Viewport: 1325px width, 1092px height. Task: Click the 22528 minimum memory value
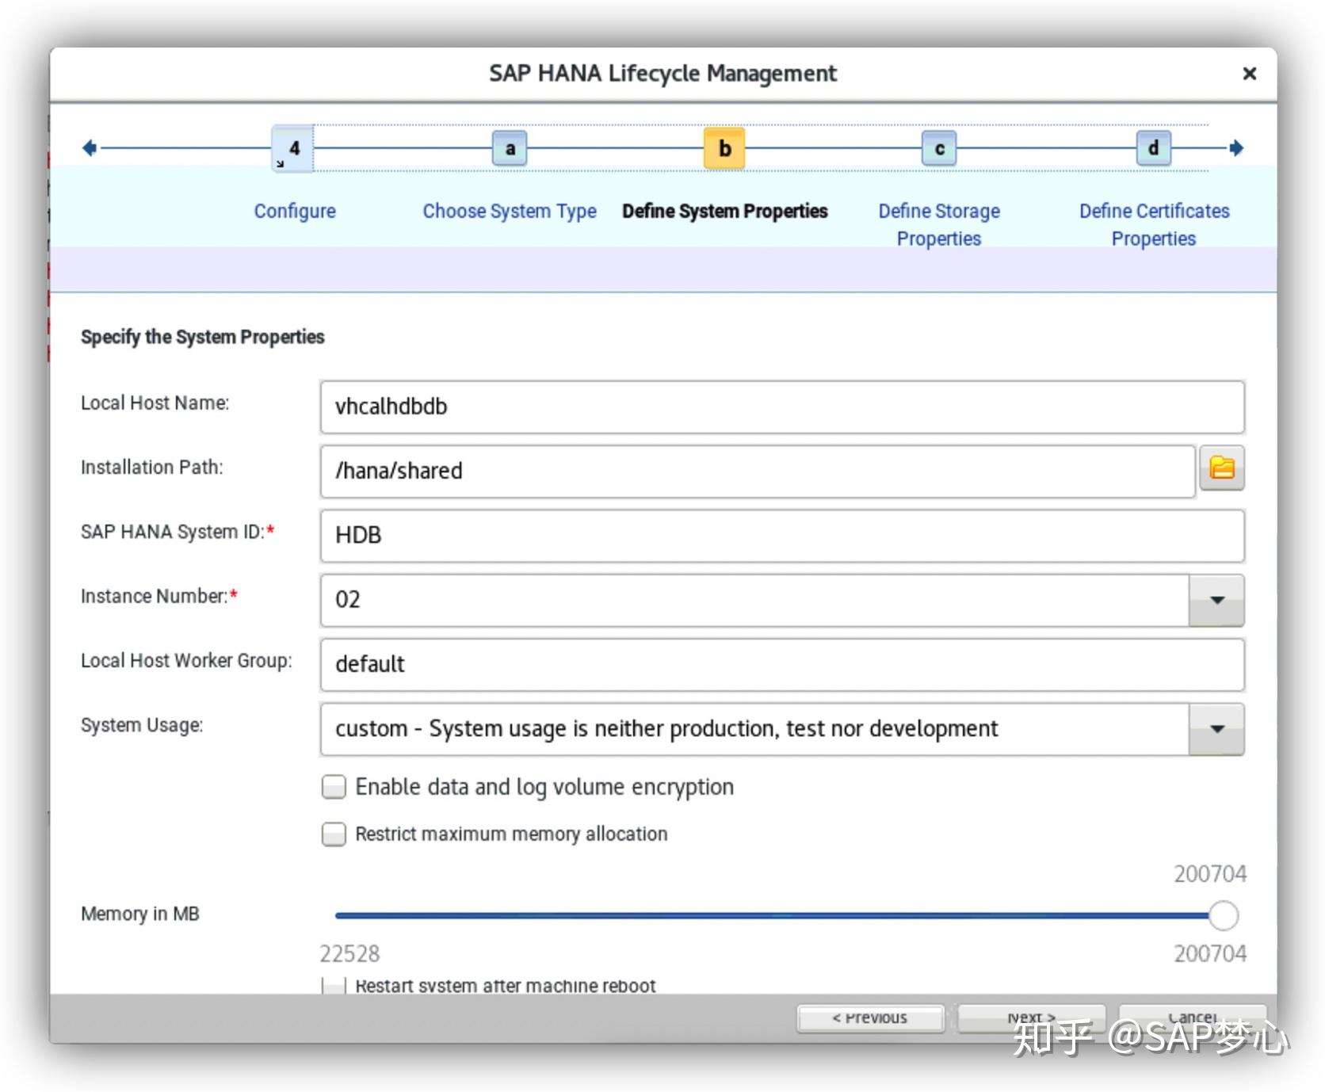[x=349, y=953]
